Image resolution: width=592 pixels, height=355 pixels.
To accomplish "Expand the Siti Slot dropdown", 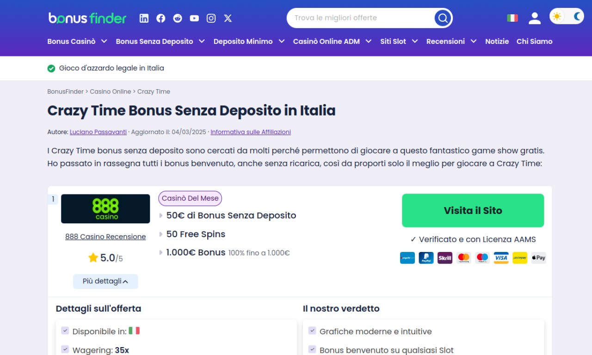I will coord(399,41).
